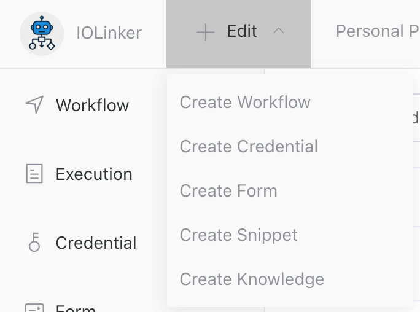Image resolution: width=420 pixels, height=312 pixels.
Task: Click the Edit button label
Action: (242, 31)
